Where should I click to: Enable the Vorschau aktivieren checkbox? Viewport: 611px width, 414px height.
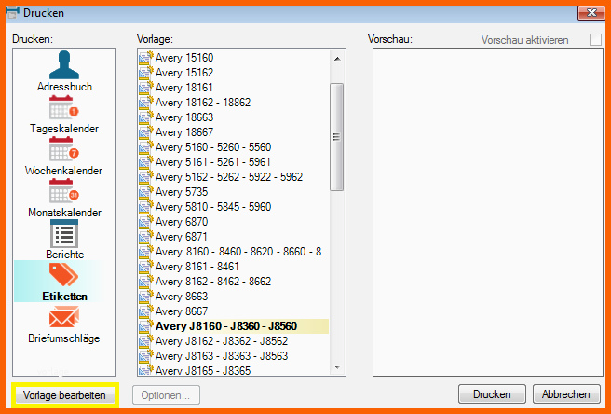(x=595, y=40)
